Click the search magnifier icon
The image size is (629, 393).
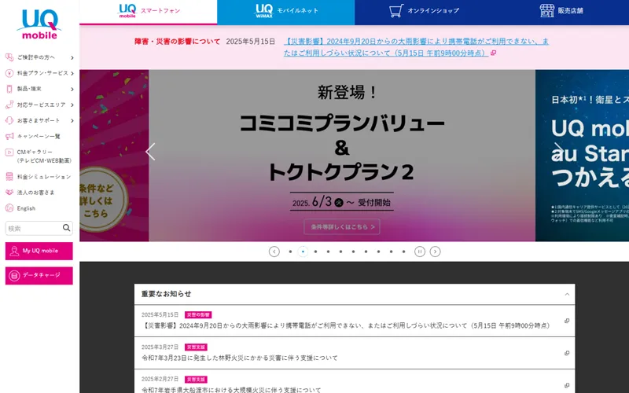pos(66,228)
